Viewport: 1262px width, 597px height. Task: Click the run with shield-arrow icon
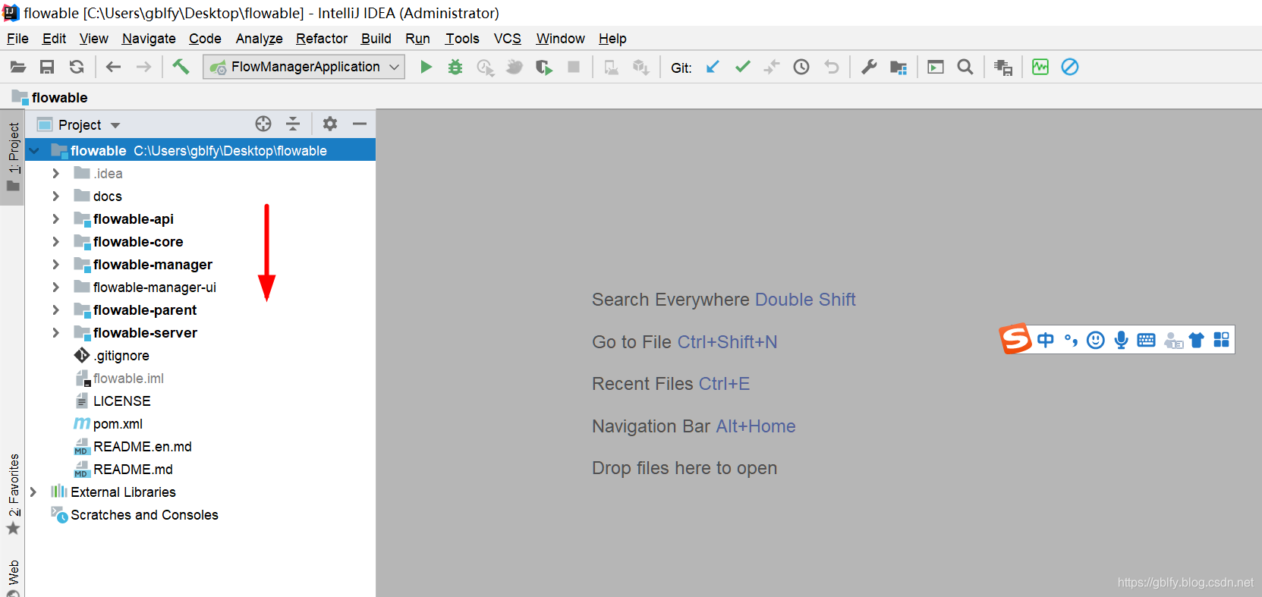coord(544,68)
